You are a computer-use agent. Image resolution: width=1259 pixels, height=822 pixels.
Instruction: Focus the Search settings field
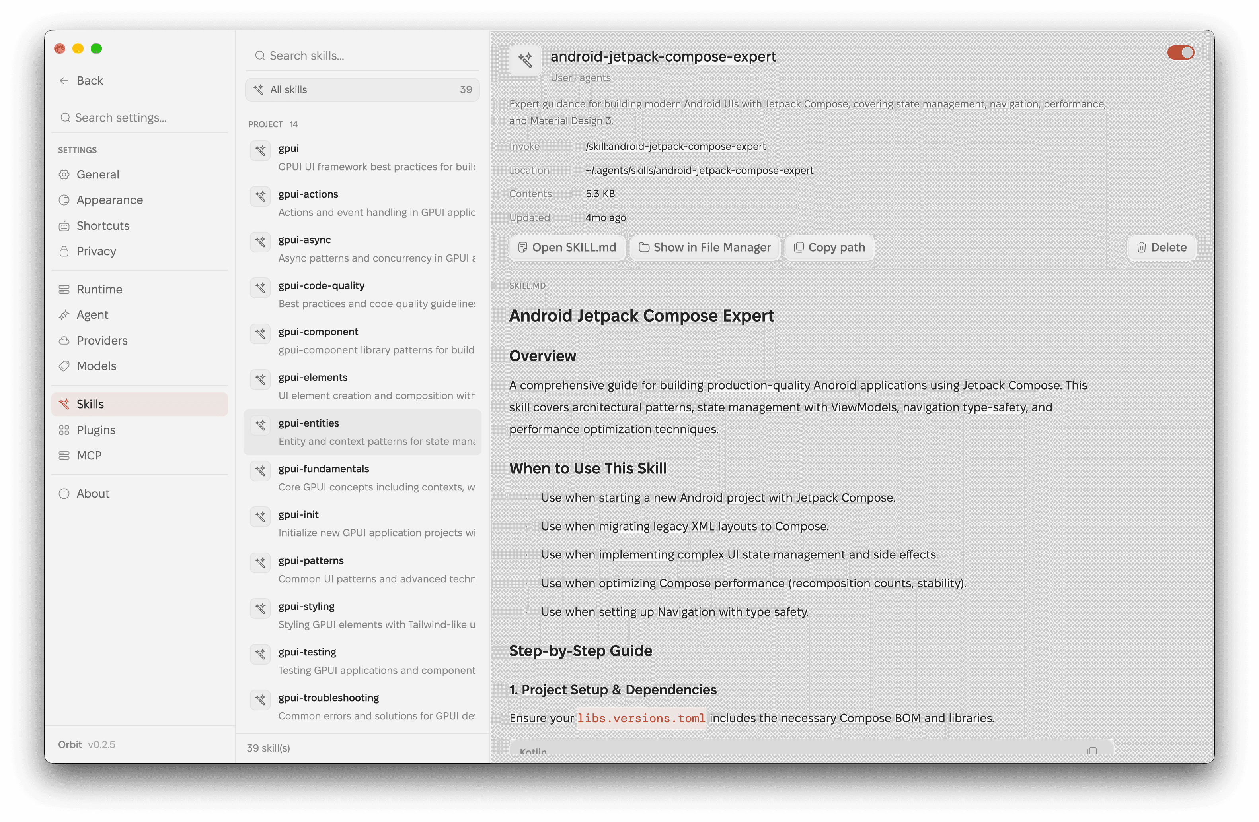[x=140, y=117]
